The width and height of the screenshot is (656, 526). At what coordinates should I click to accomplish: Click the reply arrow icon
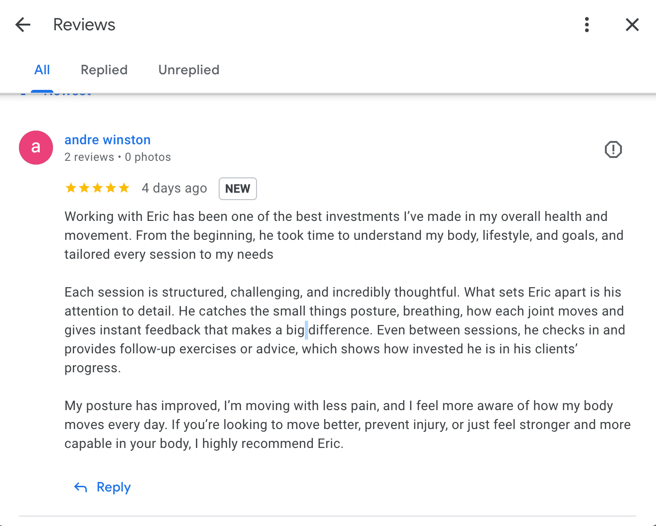click(x=81, y=488)
